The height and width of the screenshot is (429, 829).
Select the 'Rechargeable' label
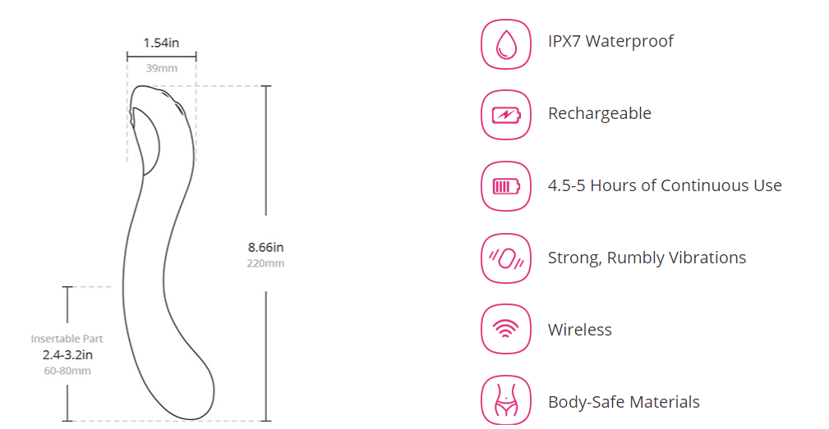600,113
